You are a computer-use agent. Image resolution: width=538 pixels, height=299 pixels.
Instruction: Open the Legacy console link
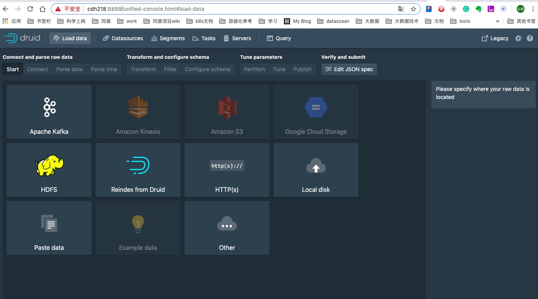coord(495,38)
